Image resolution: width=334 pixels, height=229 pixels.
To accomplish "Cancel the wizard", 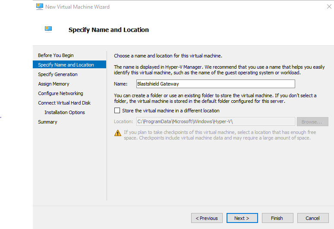I will 313,218.
